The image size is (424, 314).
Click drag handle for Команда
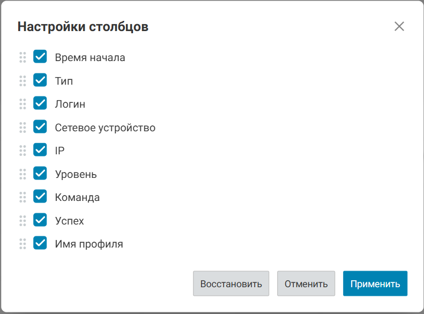(x=23, y=197)
